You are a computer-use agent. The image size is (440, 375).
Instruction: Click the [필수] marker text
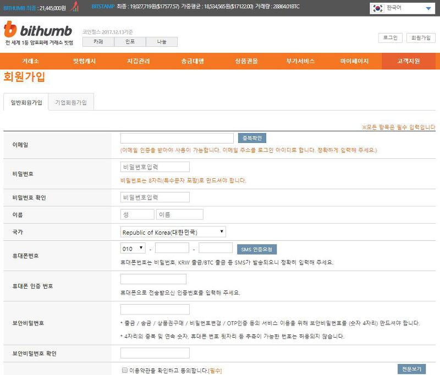click(x=215, y=371)
